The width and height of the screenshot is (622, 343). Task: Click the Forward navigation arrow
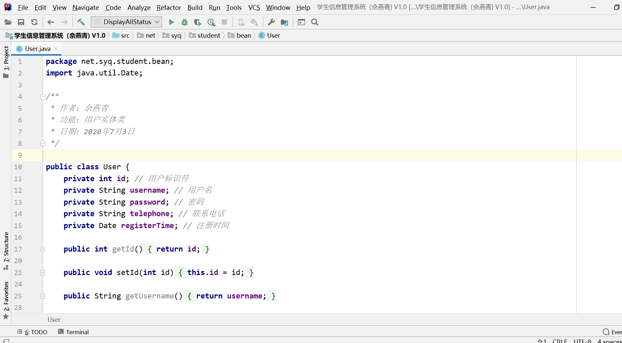[x=64, y=22]
